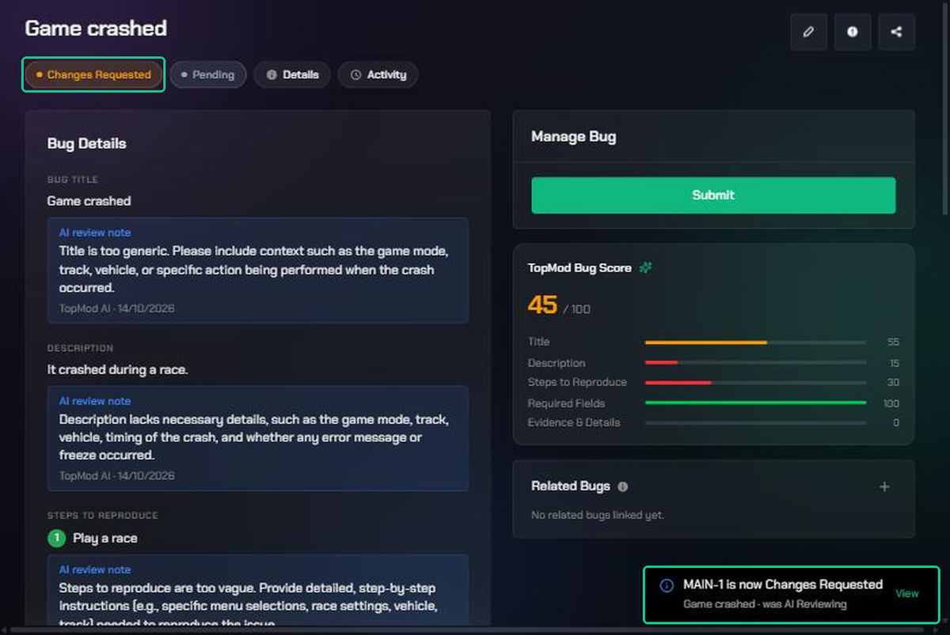This screenshot has height=635, width=950.
Task: Click the info icon in the notification toast
Action: click(667, 585)
